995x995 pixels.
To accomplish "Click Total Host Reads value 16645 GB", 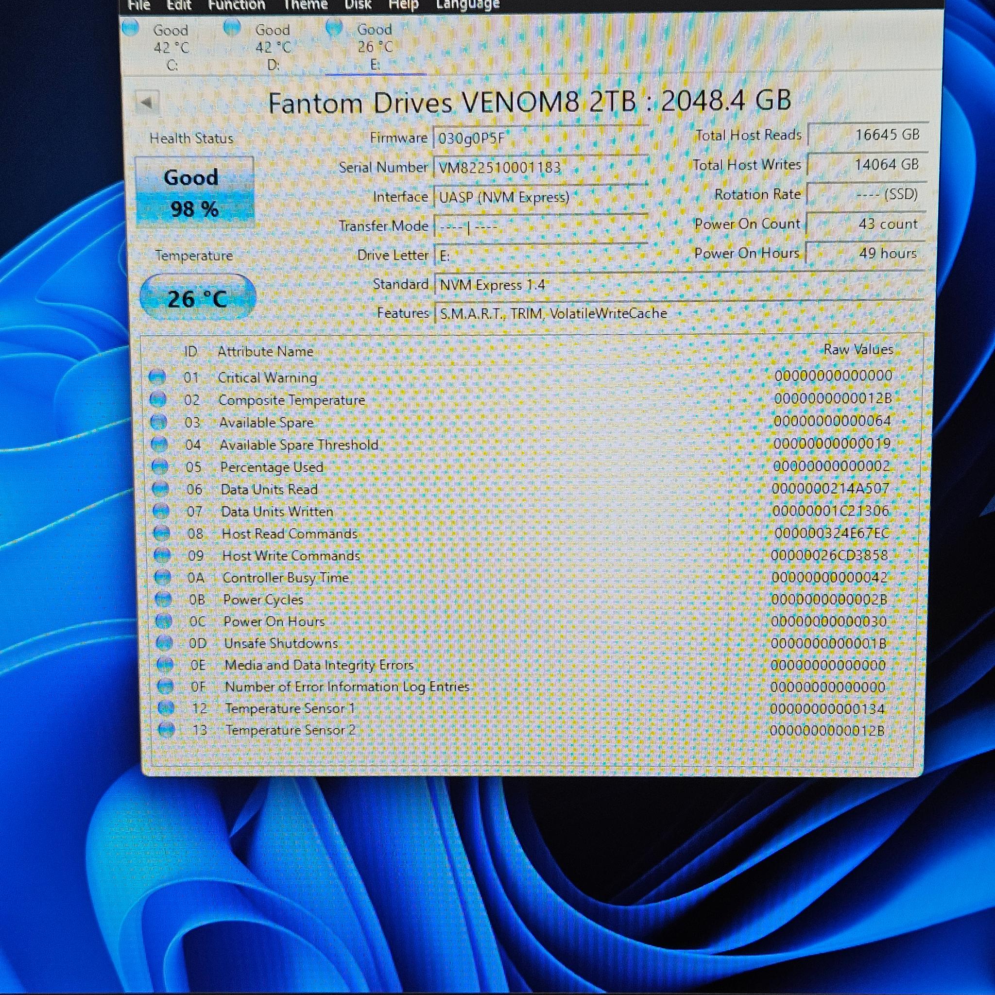I will tap(868, 135).
